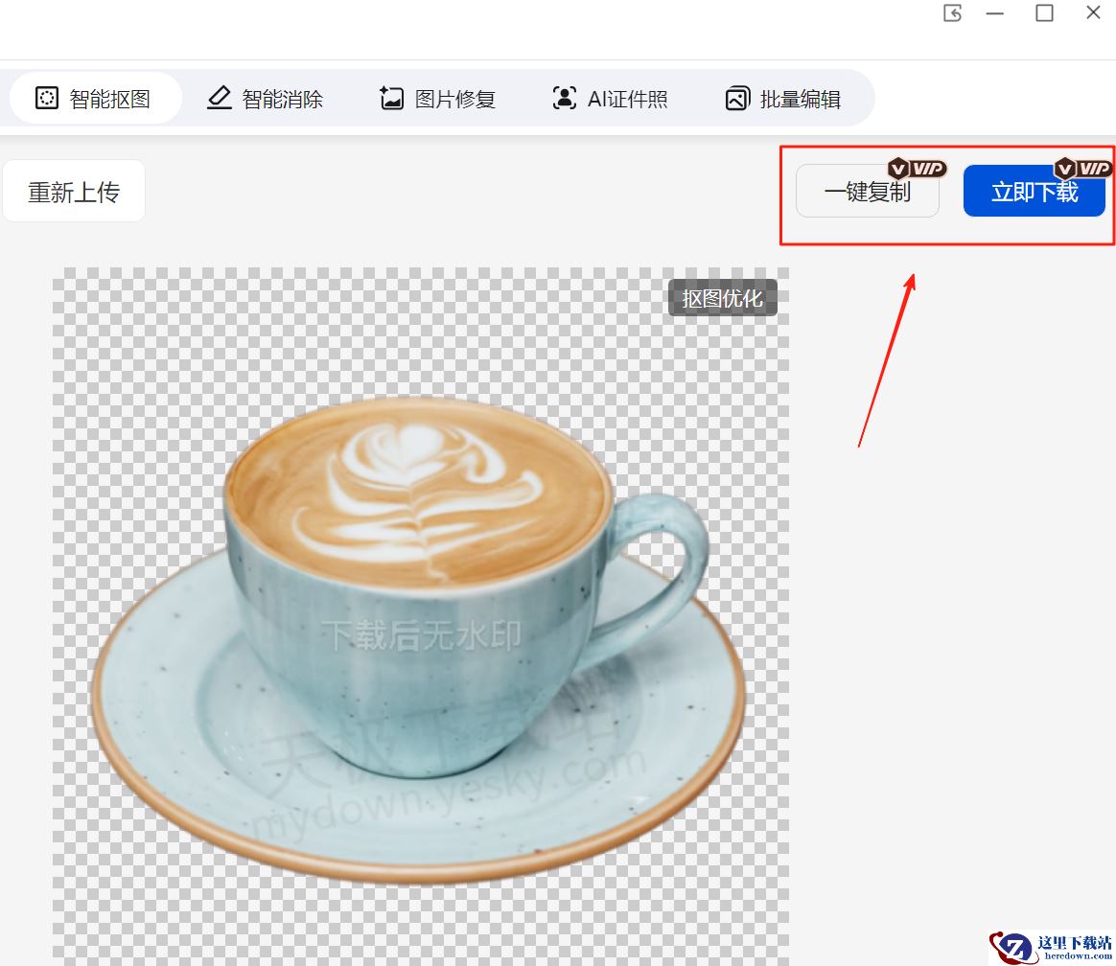Viewport: 1116px width, 966px height.
Task: Click the 批量编辑 batch edit icon
Action: (x=736, y=98)
